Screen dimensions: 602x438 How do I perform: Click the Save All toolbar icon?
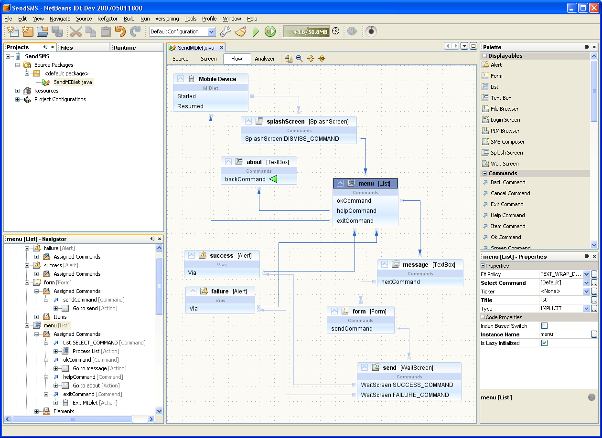[x=57, y=31]
